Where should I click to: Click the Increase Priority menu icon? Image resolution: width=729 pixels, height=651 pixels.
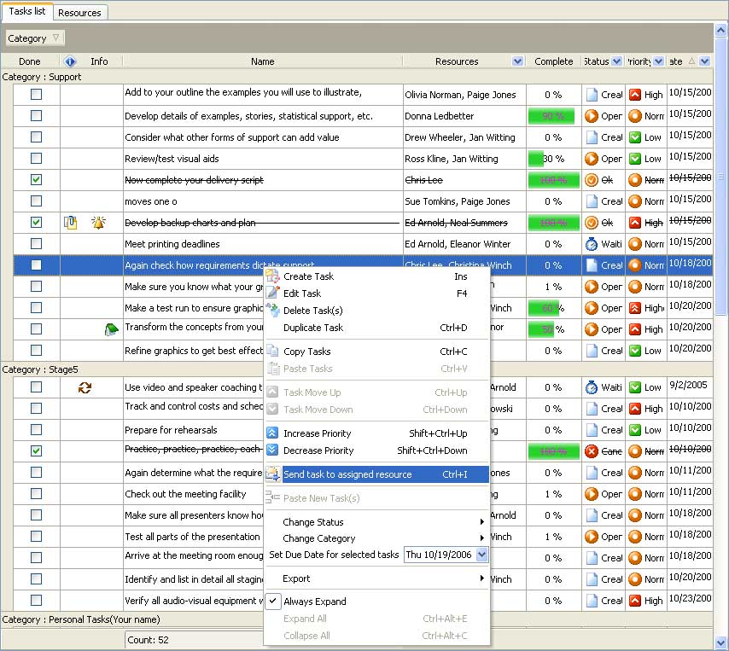point(272,433)
